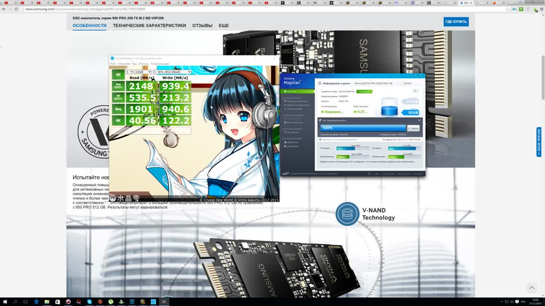Start the Seq Q32T1 test in CrystalDiskMark
Image resolution: width=545 pixels, height=306 pixels.
(x=118, y=86)
